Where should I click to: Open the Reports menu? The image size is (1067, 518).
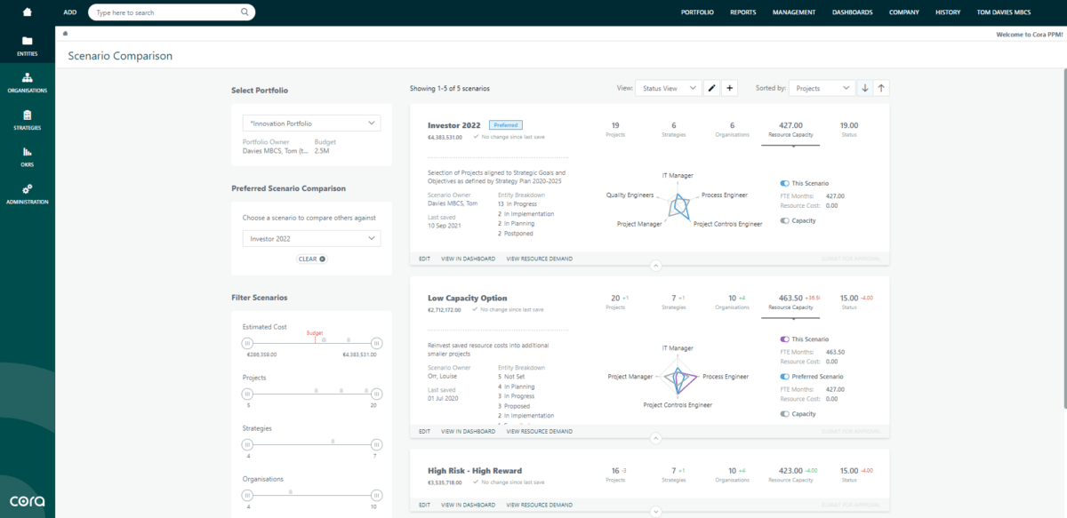[x=743, y=12]
